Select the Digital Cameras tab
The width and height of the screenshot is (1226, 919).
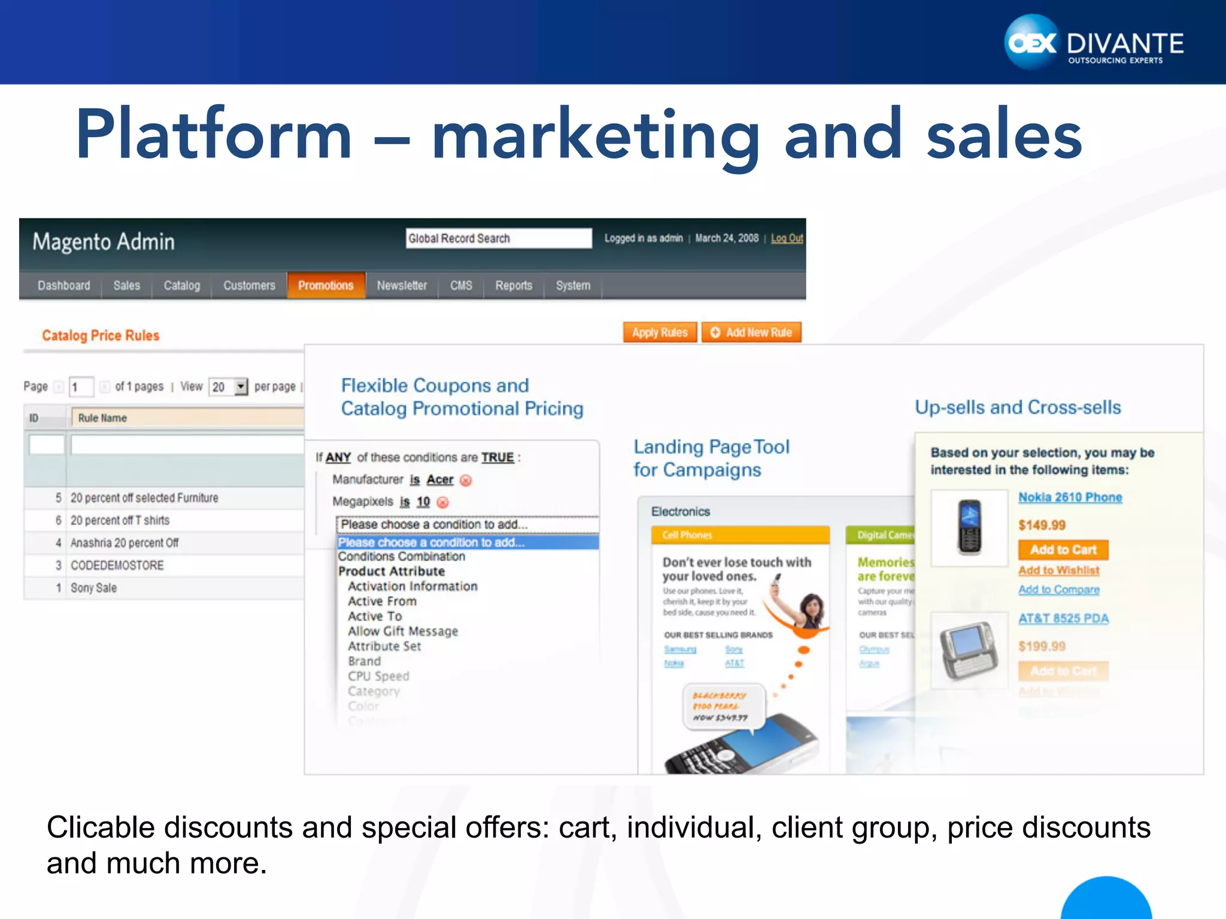click(880, 535)
